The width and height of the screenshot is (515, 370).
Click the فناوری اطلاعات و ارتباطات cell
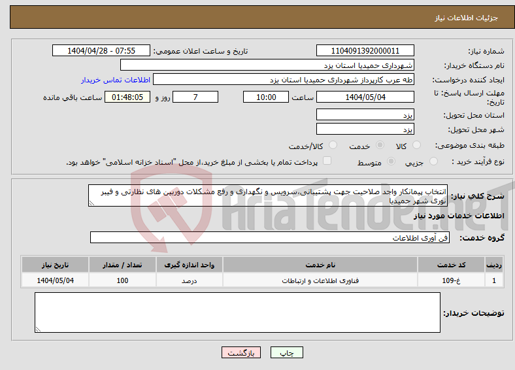click(320, 280)
